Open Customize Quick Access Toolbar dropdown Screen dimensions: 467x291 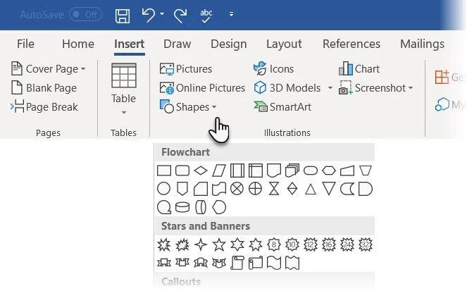(x=231, y=14)
